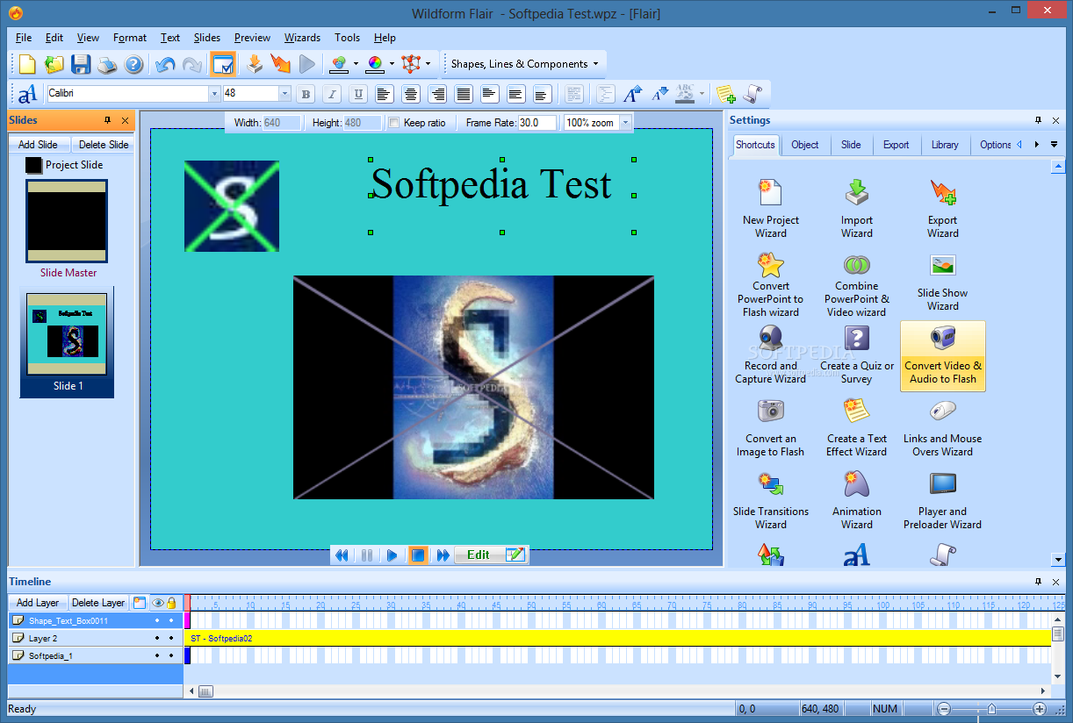Save project using the floppy disk icon
The height and width of the screenshot is (723, 1073).
pyautogui.click(x=81, y=64)
